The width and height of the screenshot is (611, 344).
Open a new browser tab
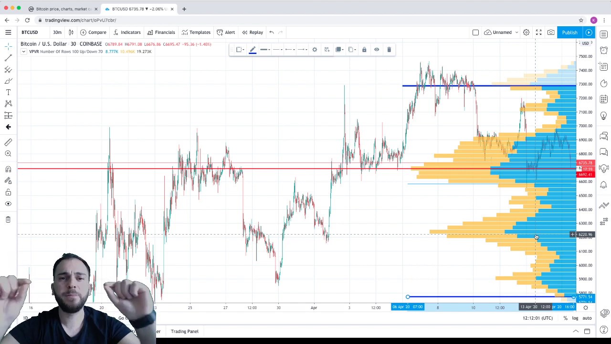[184, 9]
